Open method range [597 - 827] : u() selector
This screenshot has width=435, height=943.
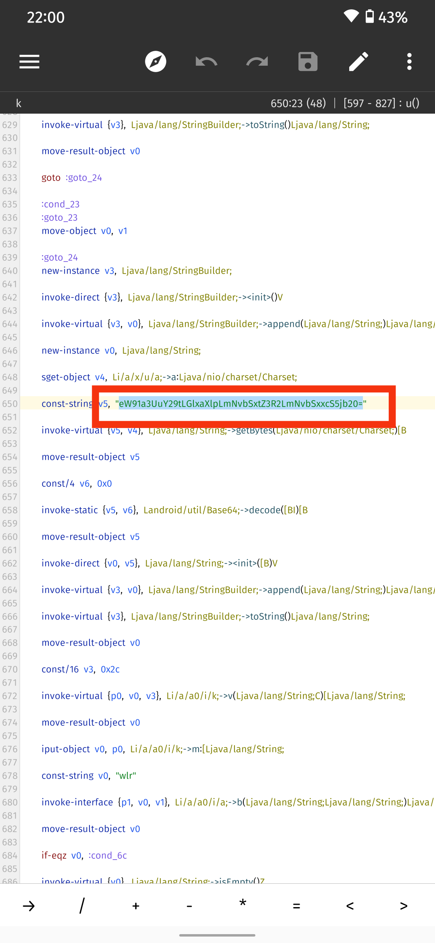click(x=381, y=103)
